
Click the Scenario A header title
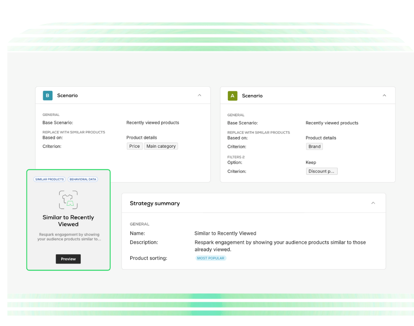pos(252,95)
